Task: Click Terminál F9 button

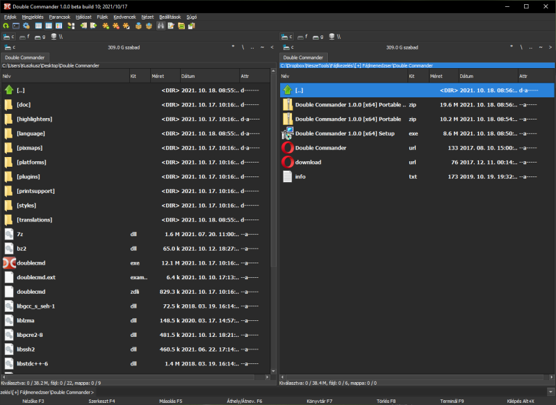Action: (x=452, y=401)
